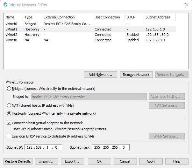Click the Host Connection column header
The height and width of the screenshot is (168, 192).
[x=109, y=17]
